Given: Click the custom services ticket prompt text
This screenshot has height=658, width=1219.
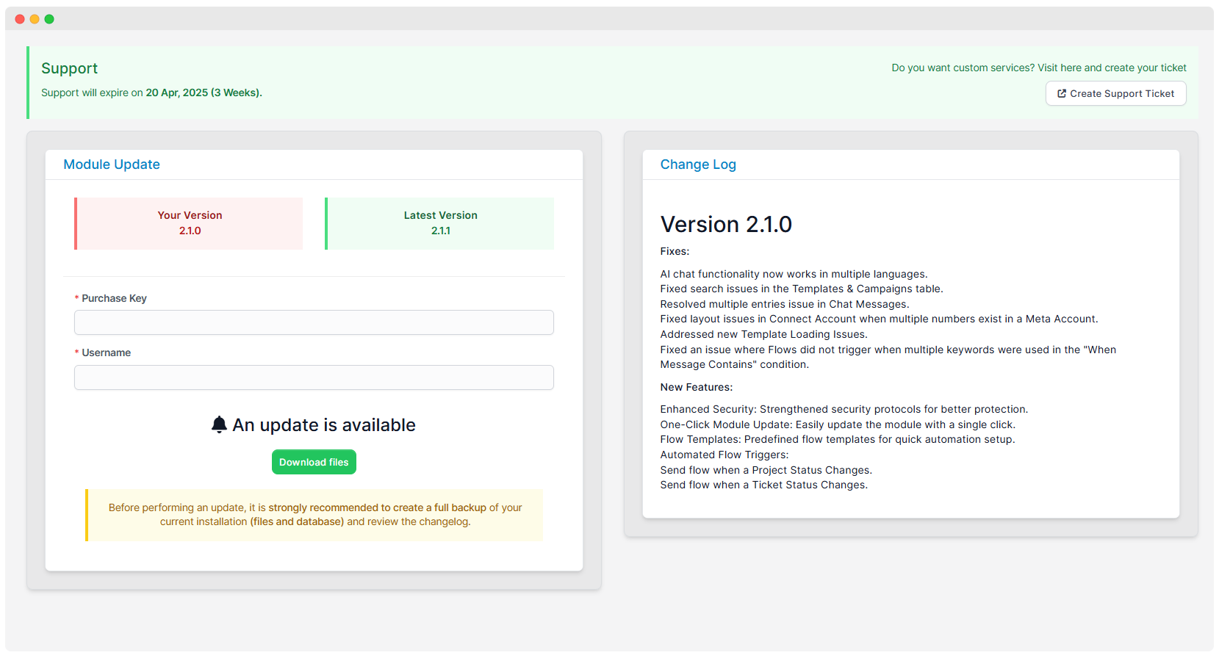Looking at the screenshot, I should pos(1038,68).
